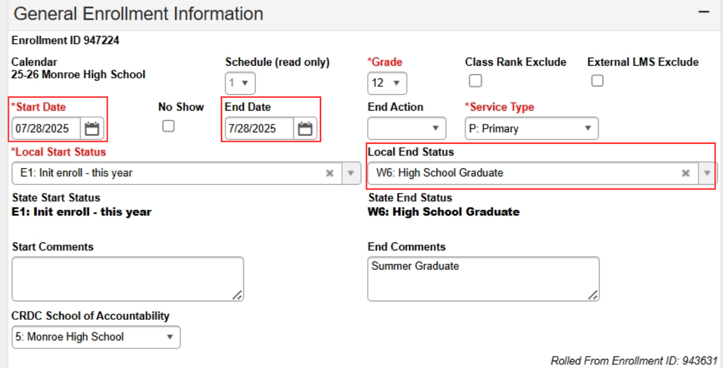The height and width of the screenshot is (369, 723).
Task: Click the Start Date text field
Action: point(47,129)
